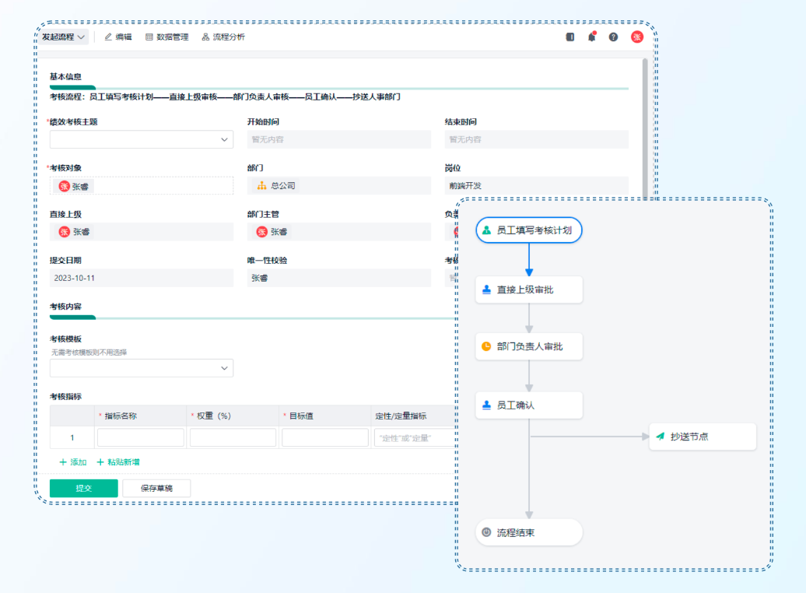Click the 提交日期 field showing 2023-10-11
The width and height of the screenshot is (806, 593).
click(142, 278)
